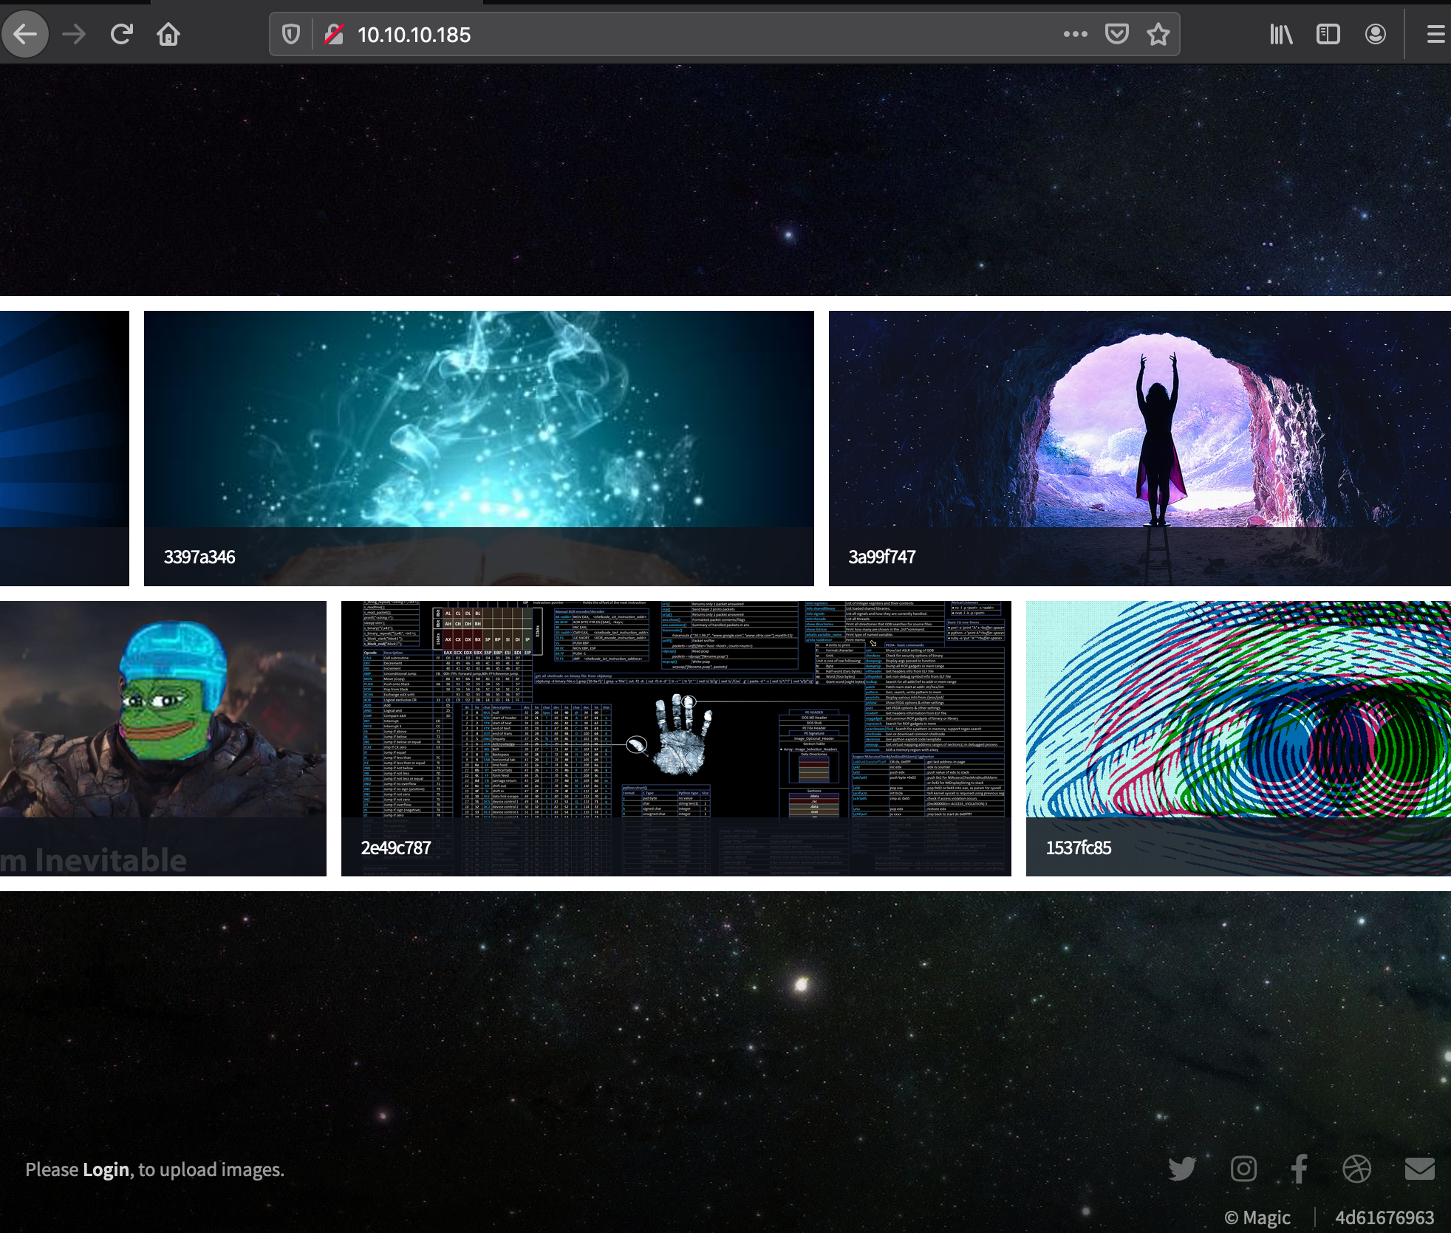
Task: Save the page to Pocket
Action: [1117, 34]
